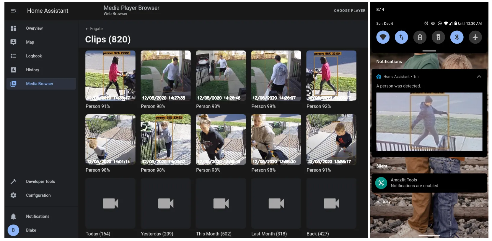Screen dimensions: 492x241
Task: Open the Blake user profile item
Action: pos(31,230)
